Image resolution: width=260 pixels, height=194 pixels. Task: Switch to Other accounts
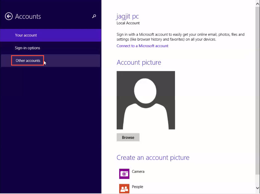pyautogui.click(x=51, y=61)
